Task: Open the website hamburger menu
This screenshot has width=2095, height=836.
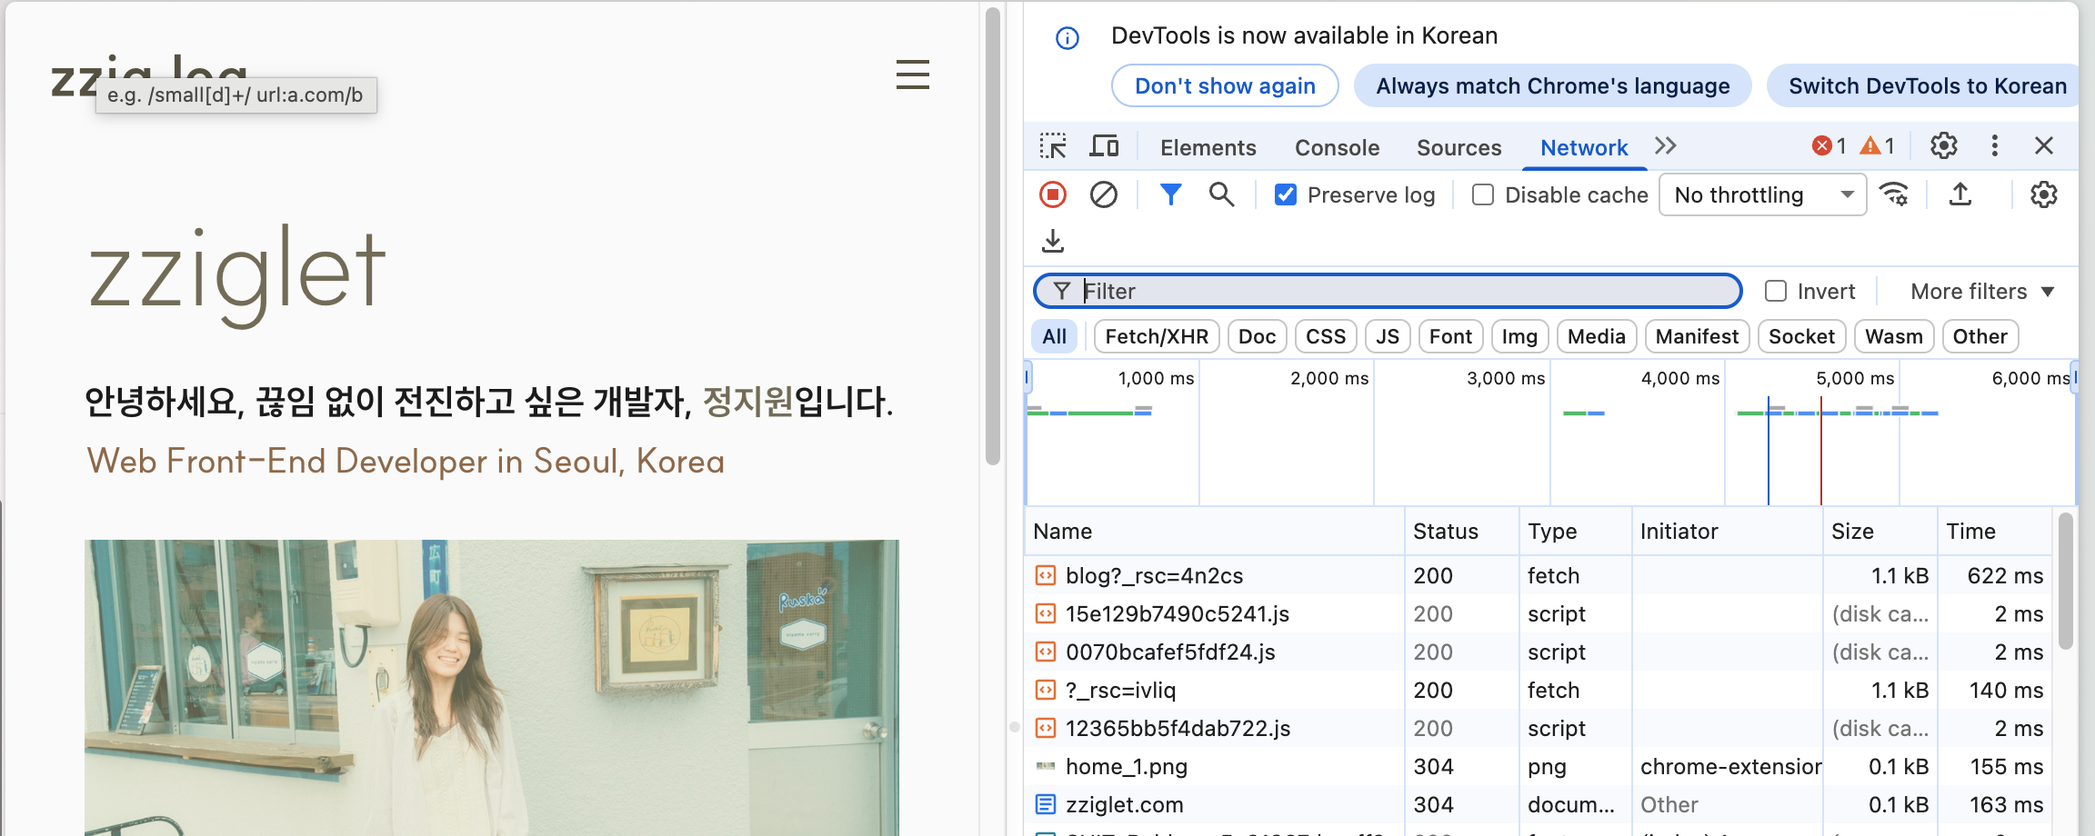Action: 912,75
